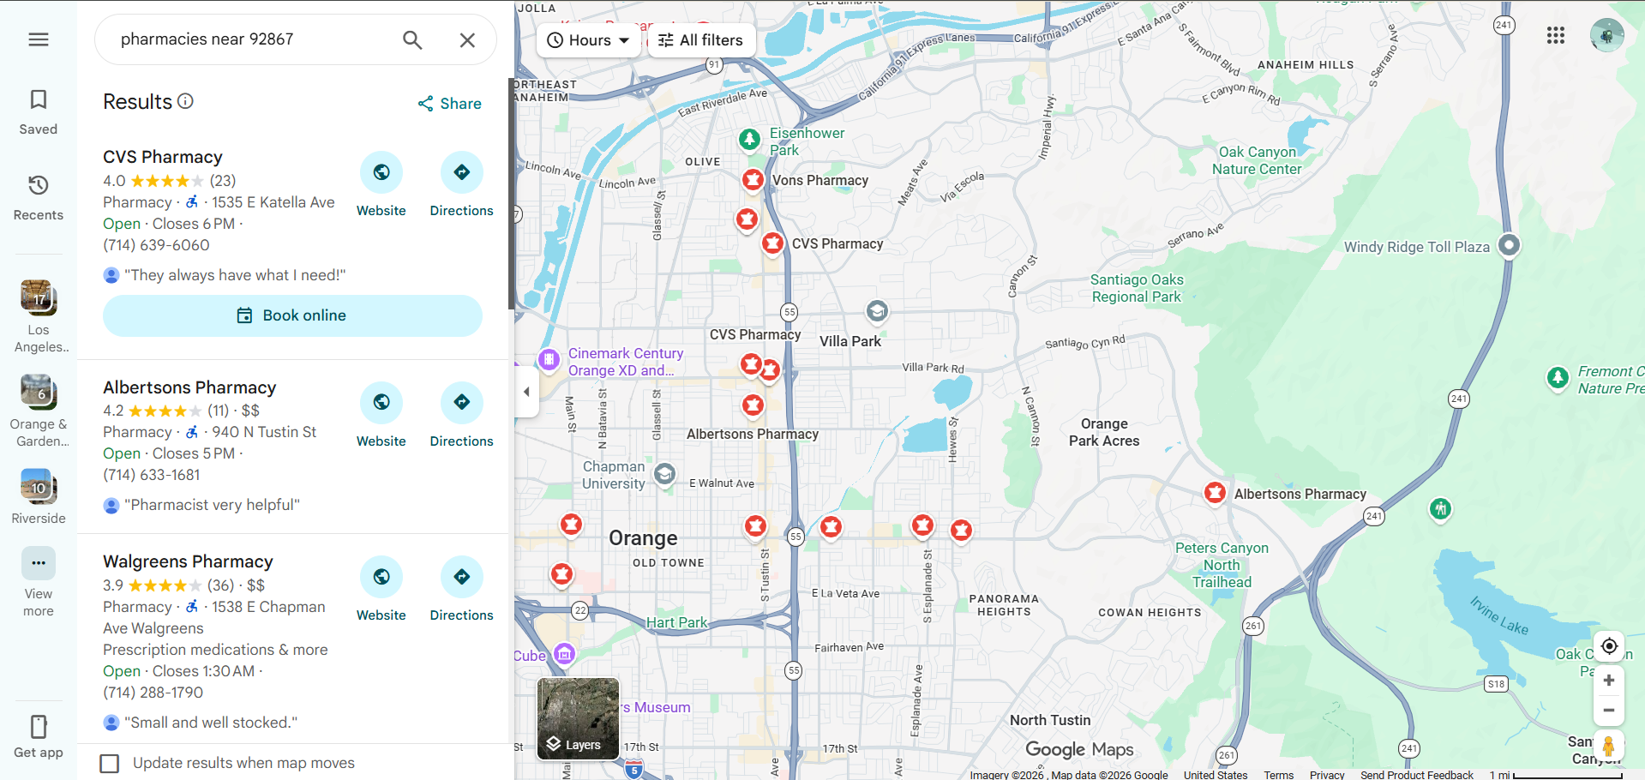Open the map Privacy link
The height and width of the screenshot is (780, 1645).
1327,775
